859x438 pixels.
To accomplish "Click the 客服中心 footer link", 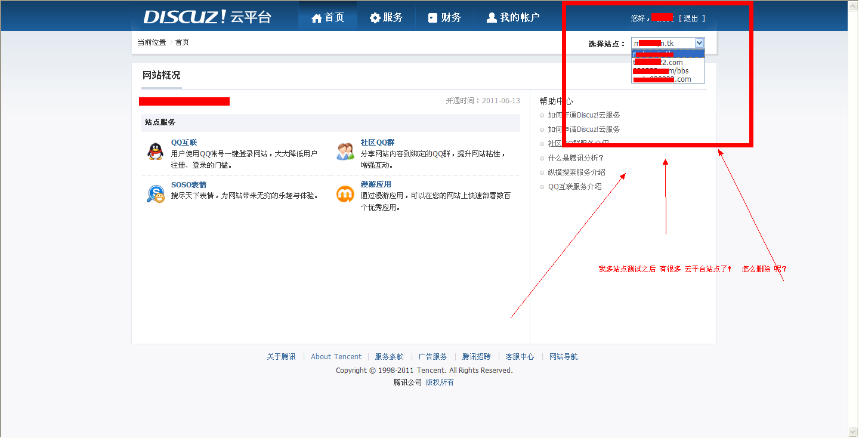I will tap(520, 357).
